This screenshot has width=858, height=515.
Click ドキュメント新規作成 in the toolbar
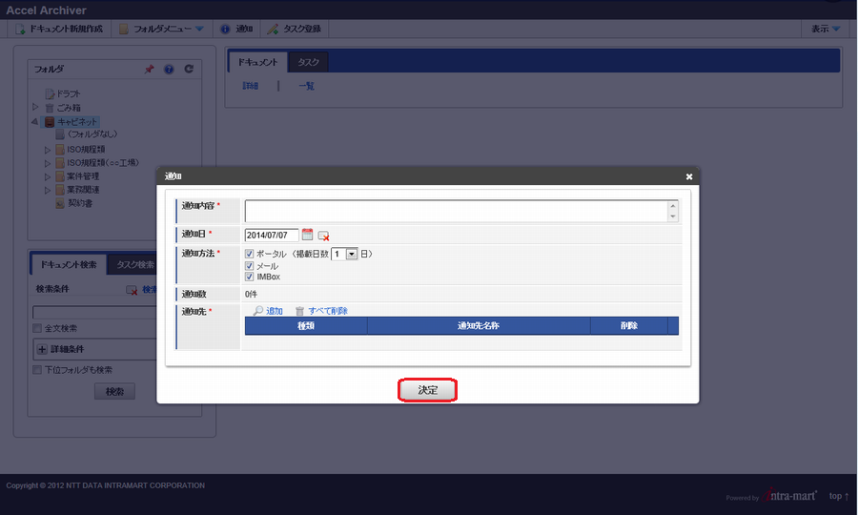[x=59, y=29]
